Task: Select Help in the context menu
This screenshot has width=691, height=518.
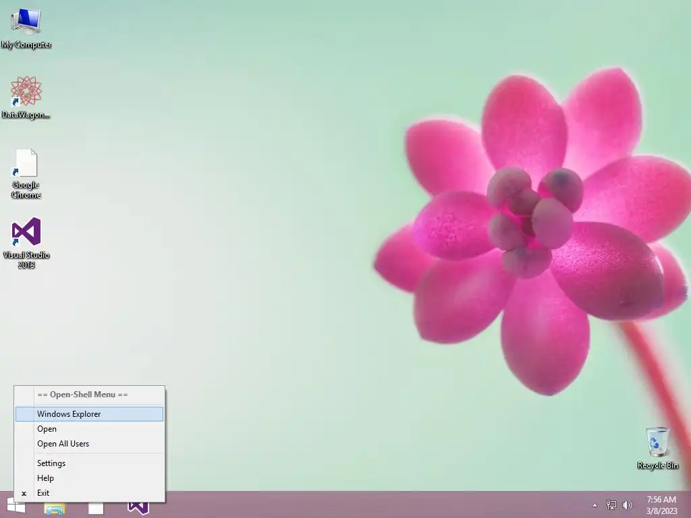Action: (90, 478)
